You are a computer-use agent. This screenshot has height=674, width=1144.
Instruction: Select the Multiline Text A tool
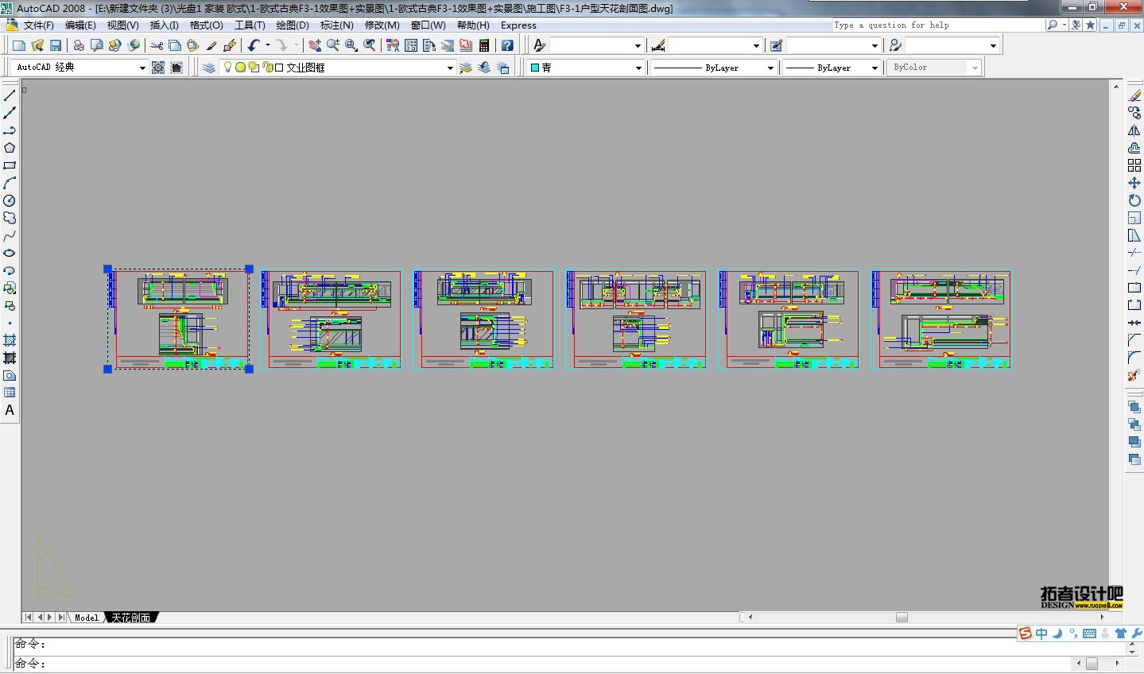(10, 410)
